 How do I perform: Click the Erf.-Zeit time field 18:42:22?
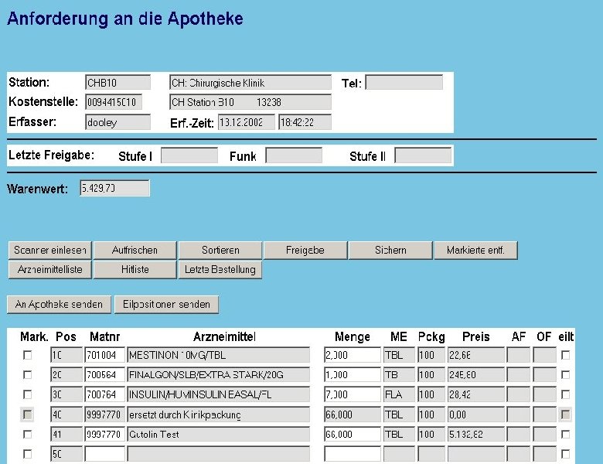tap(305, 122)
